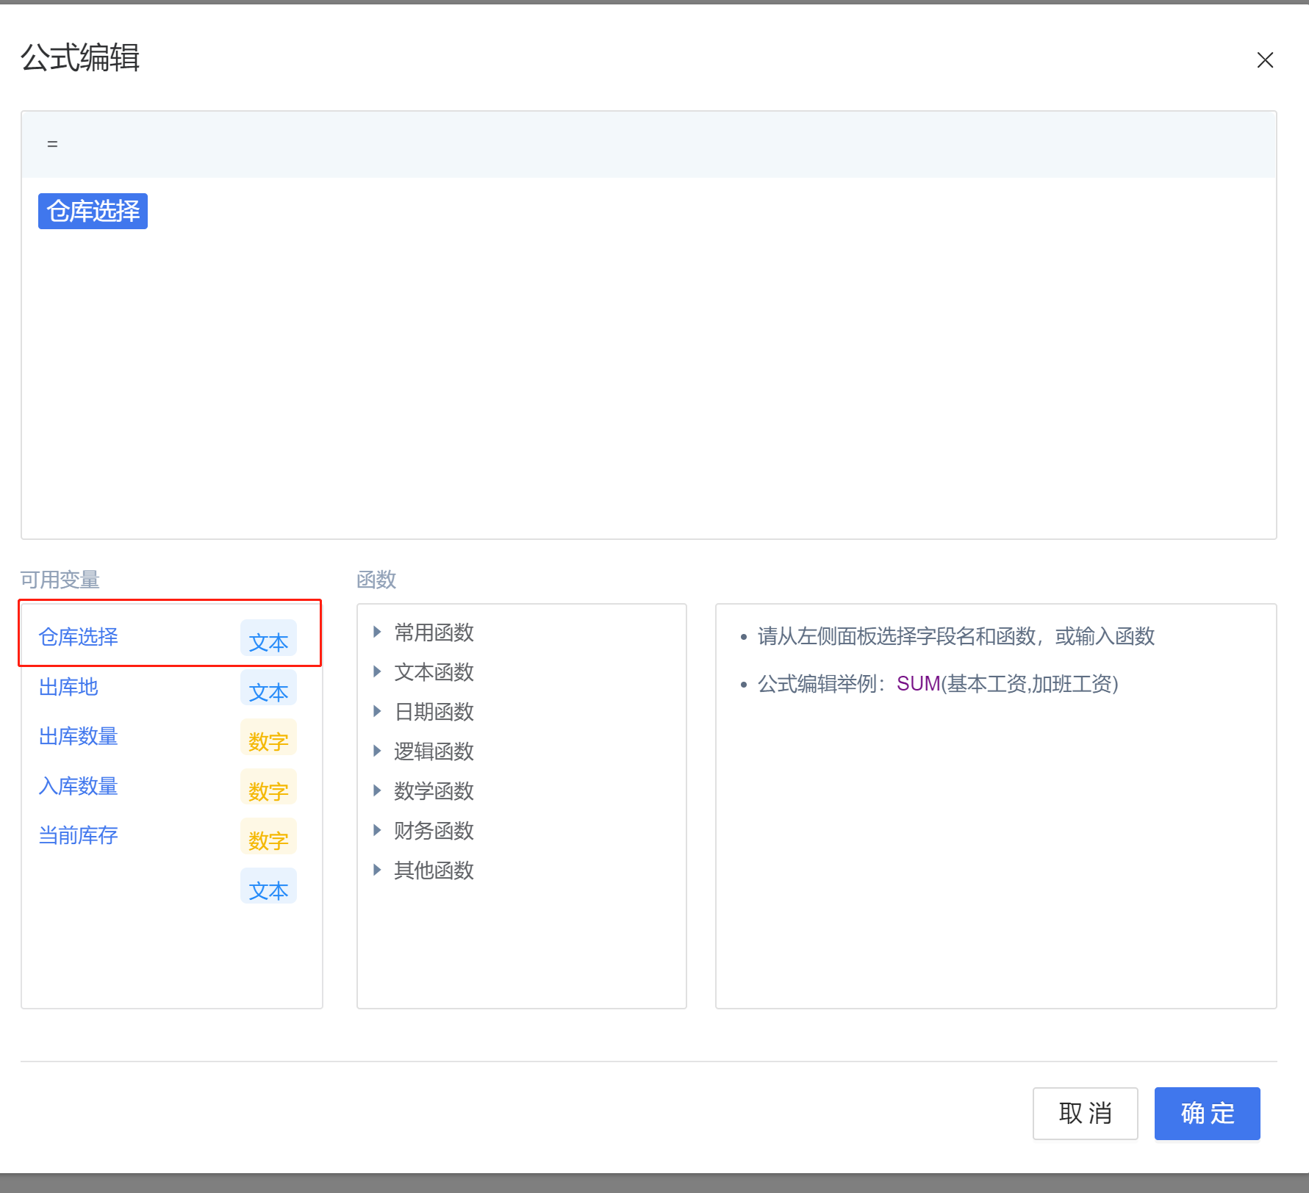Select the 仓库选择 tag in formula editor
Viewport: 1309px width, 1193px height.
(93, 212)
